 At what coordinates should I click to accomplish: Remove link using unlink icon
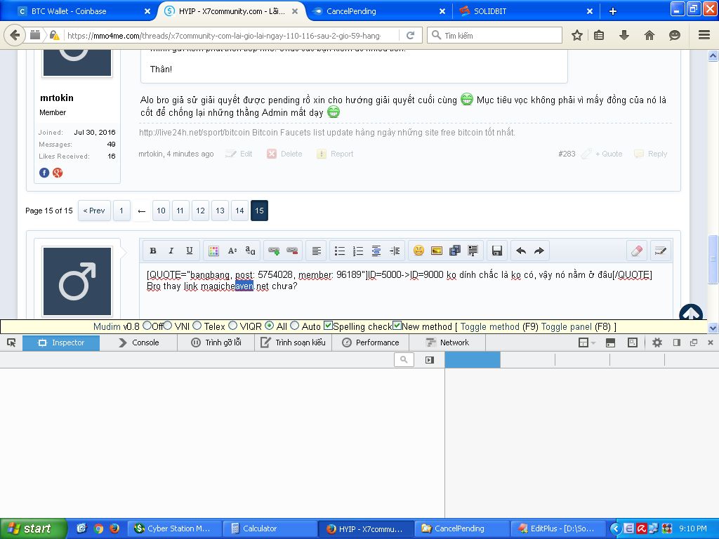[x=292, y=251]
